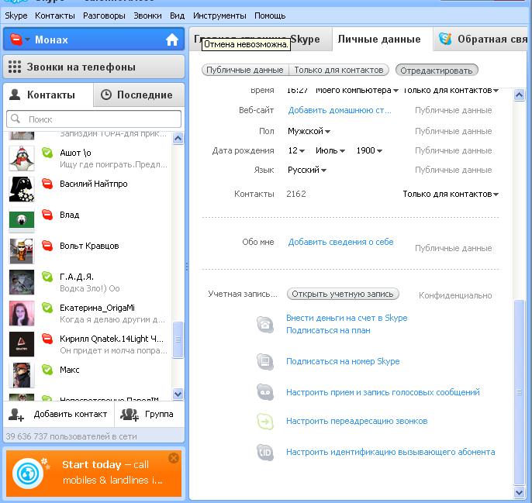Viewport: 532px width, 503px height.
Task: Click the Настроить переадресацию звонков link
Action: (357, 421)
